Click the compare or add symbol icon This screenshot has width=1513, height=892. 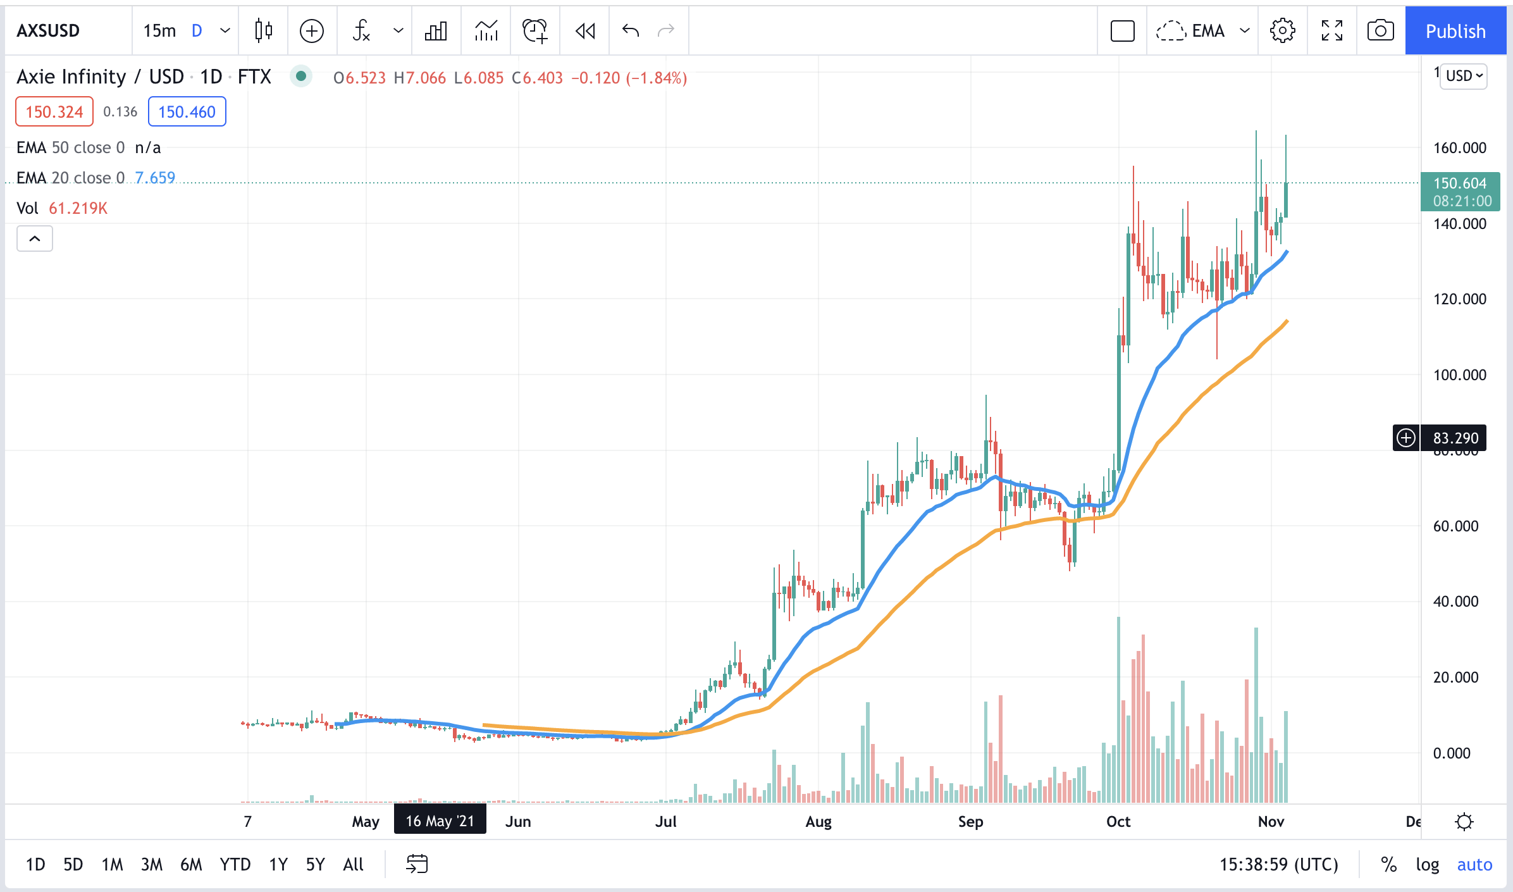(312, 30)
